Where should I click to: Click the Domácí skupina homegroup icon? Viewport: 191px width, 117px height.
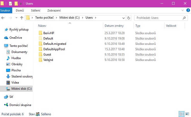[x=6, y=105]
